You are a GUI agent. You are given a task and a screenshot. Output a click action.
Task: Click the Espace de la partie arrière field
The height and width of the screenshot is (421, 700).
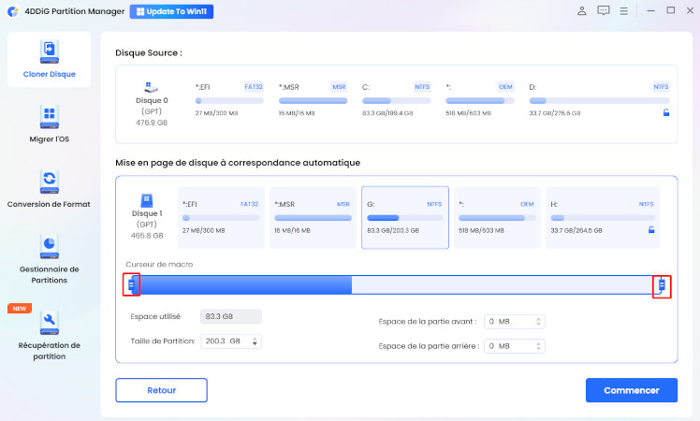coord(509,346)
